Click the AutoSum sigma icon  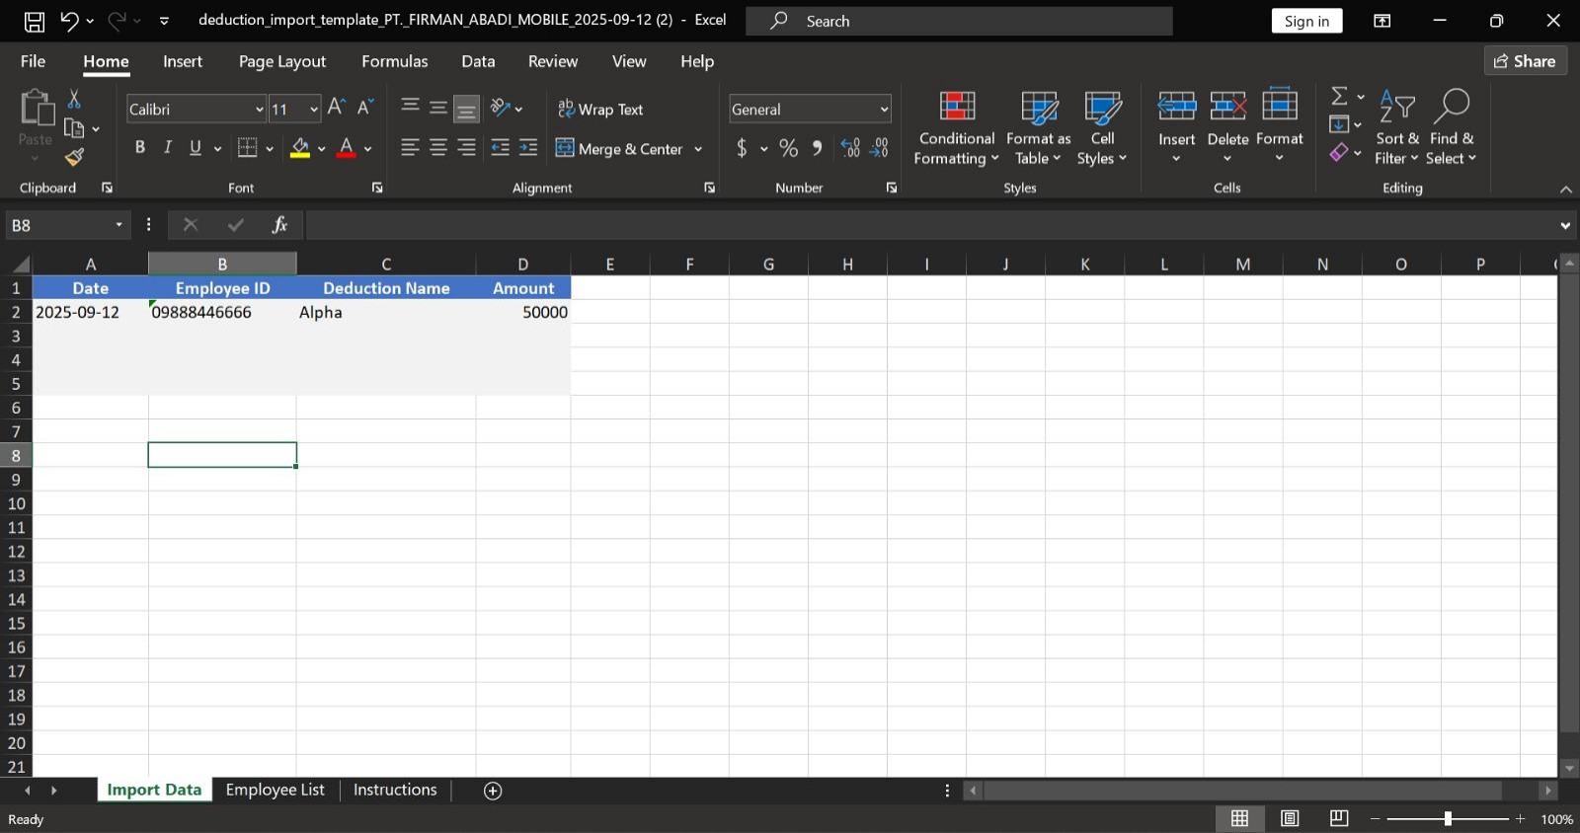(1339, 97)
